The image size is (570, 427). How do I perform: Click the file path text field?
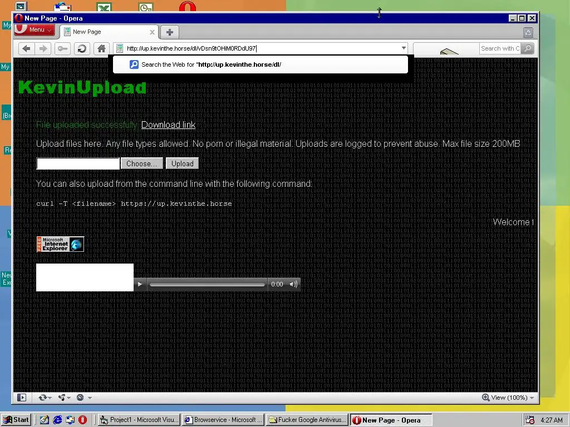tap(78, 163)
